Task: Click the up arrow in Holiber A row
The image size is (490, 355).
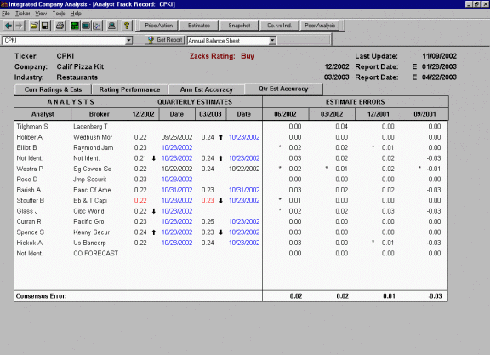Action: (221, 137)
